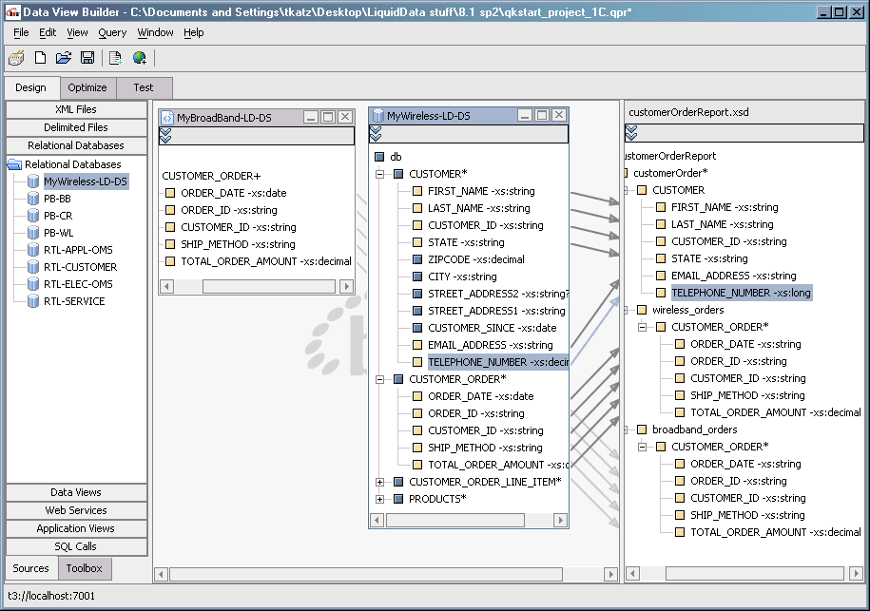Select the RTL-APPL-OMS database icon
This screenshot has height=611, width=870.
click(33, 250)
